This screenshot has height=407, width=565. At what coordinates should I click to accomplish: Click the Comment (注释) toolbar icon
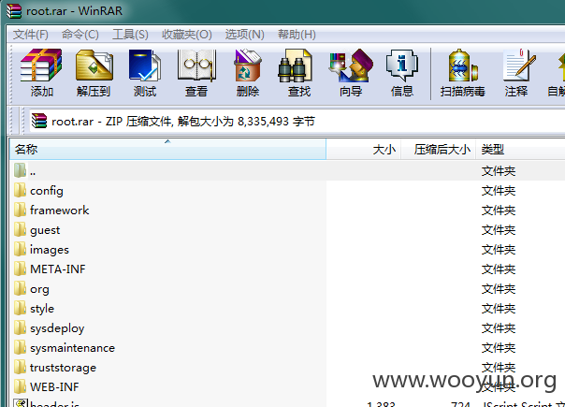point(519,65)
